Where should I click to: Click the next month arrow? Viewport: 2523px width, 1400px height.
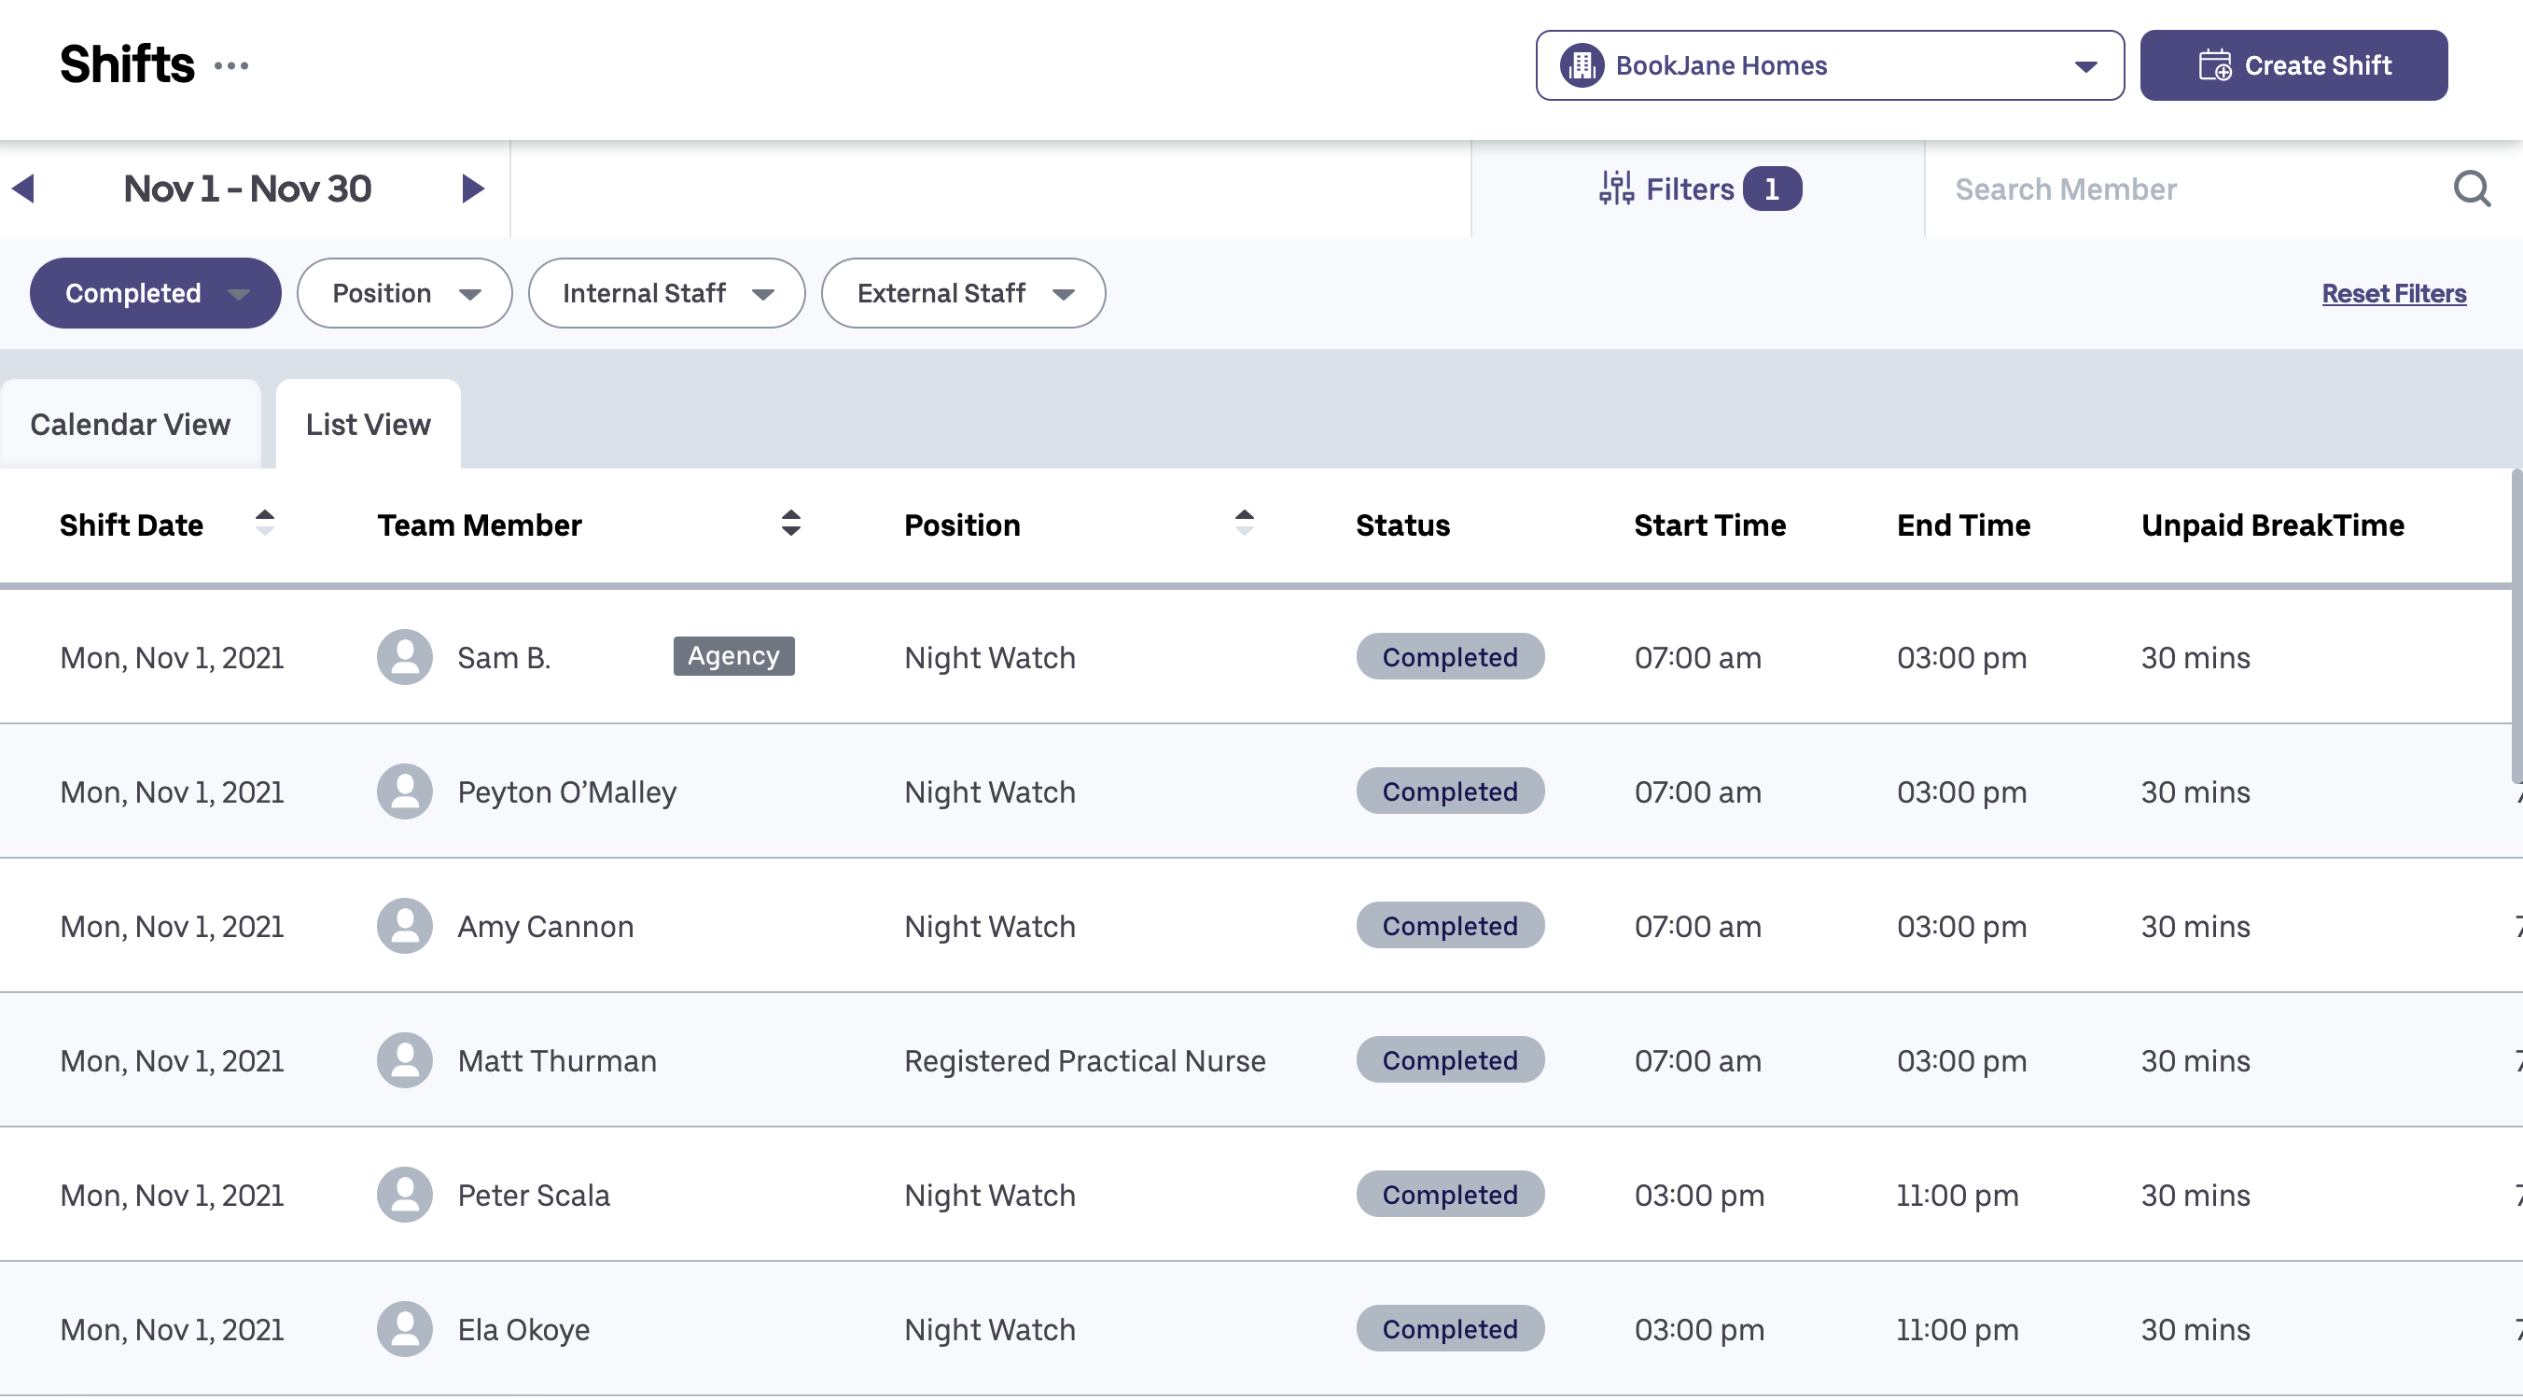tap(472, 189)
